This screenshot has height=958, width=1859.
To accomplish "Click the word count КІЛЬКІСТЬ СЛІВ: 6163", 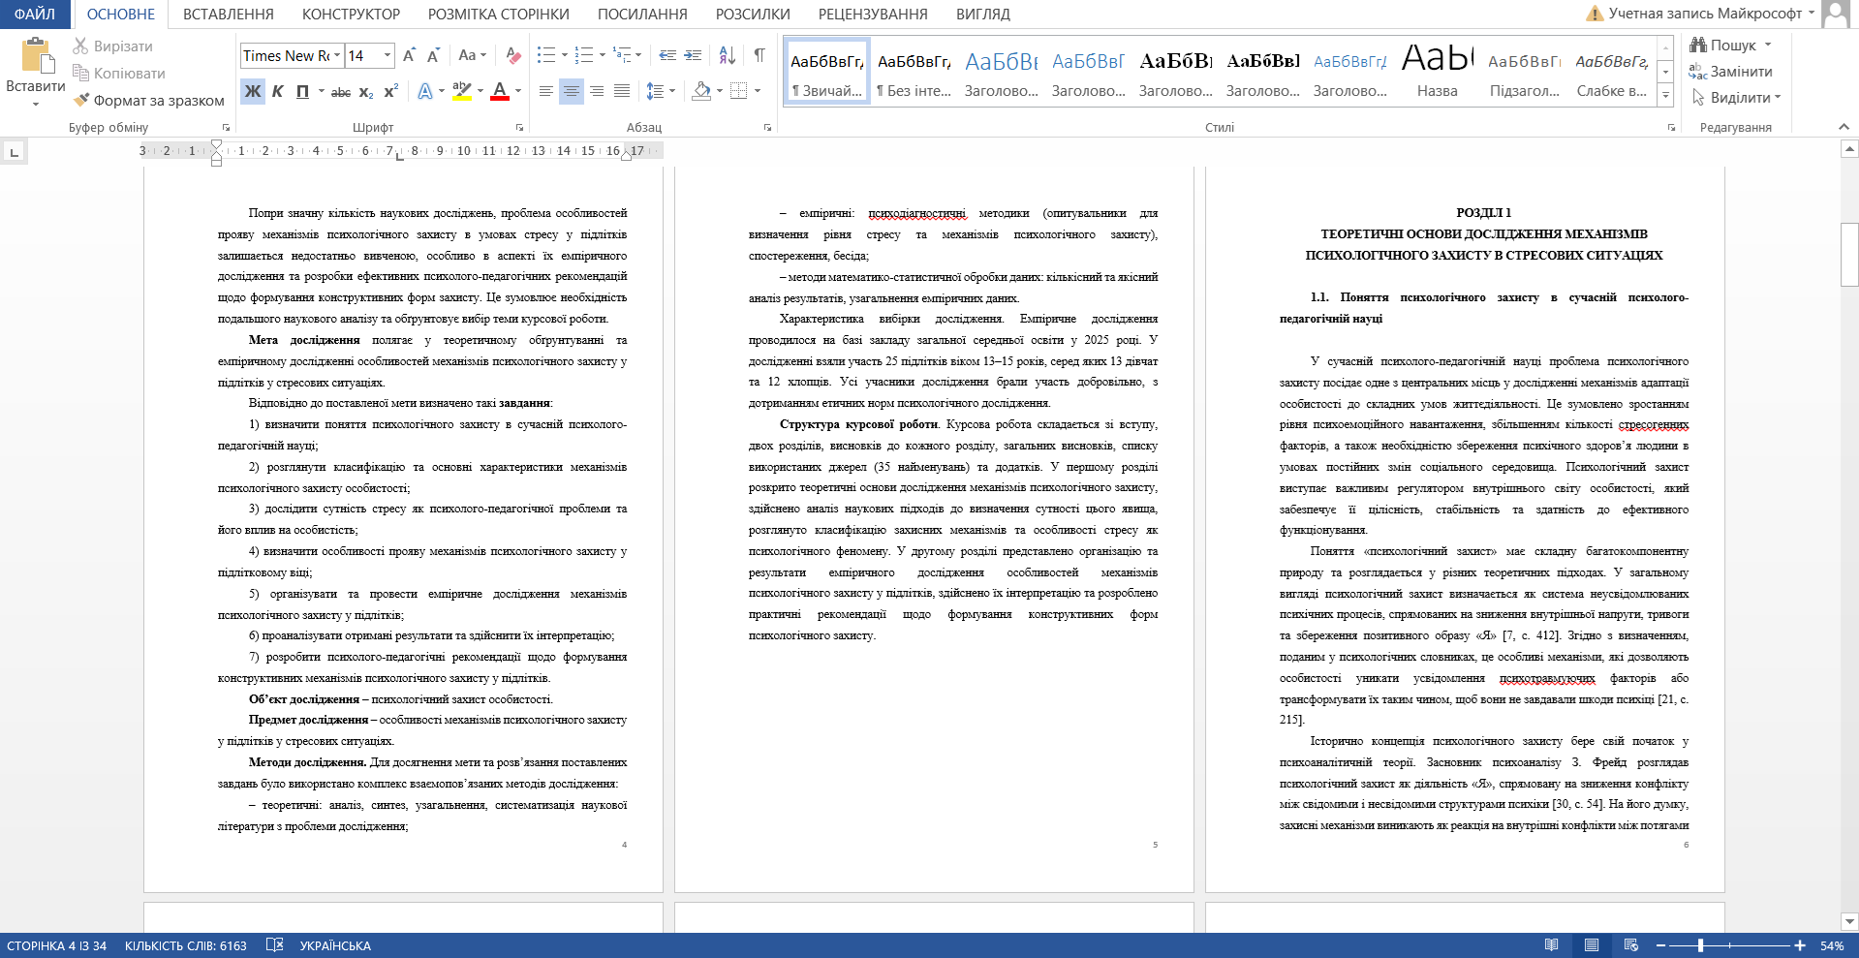I will tap(186, 945).
